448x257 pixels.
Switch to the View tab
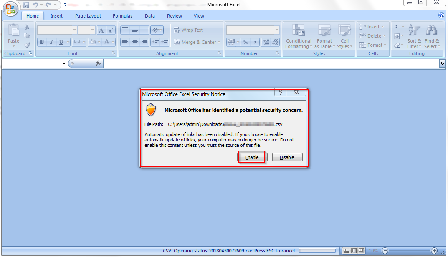click(x=199, y=16)
